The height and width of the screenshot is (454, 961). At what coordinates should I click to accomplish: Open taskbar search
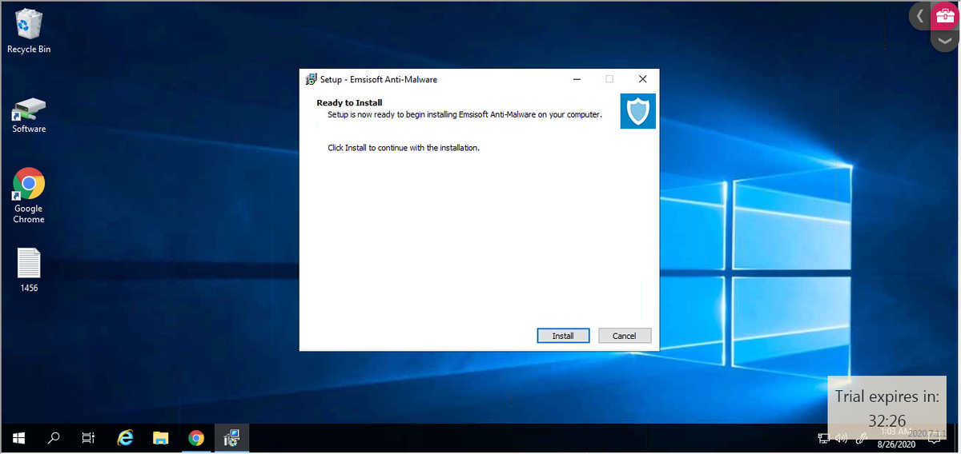coord(54,438)
